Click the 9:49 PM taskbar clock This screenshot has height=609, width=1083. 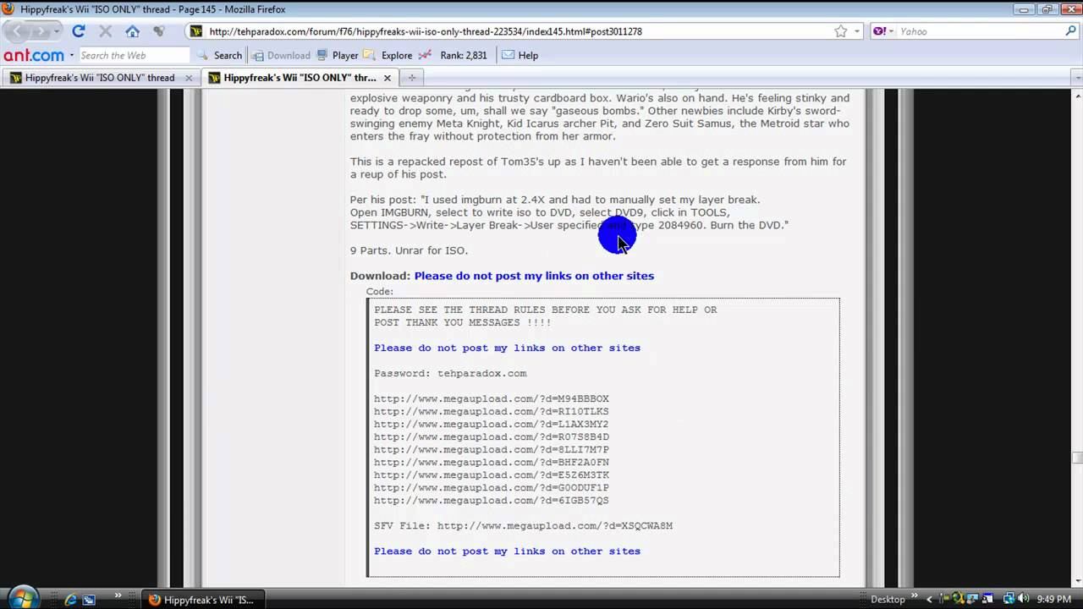(1054, 600)
